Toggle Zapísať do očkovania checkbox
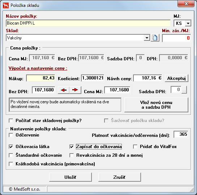 72,147
